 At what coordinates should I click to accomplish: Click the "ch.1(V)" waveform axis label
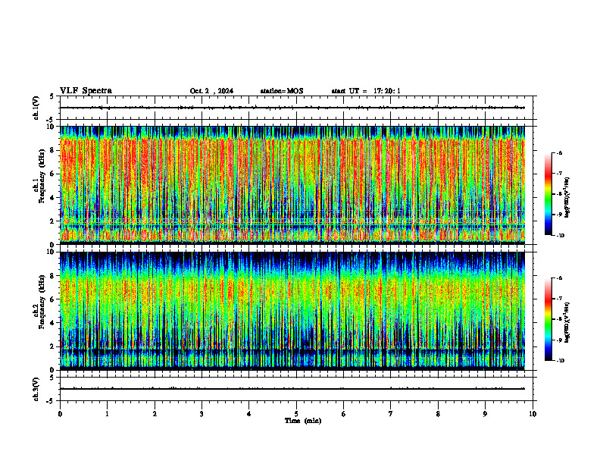[36, 108]
